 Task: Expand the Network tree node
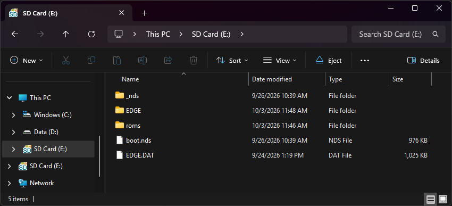(9, 183)
